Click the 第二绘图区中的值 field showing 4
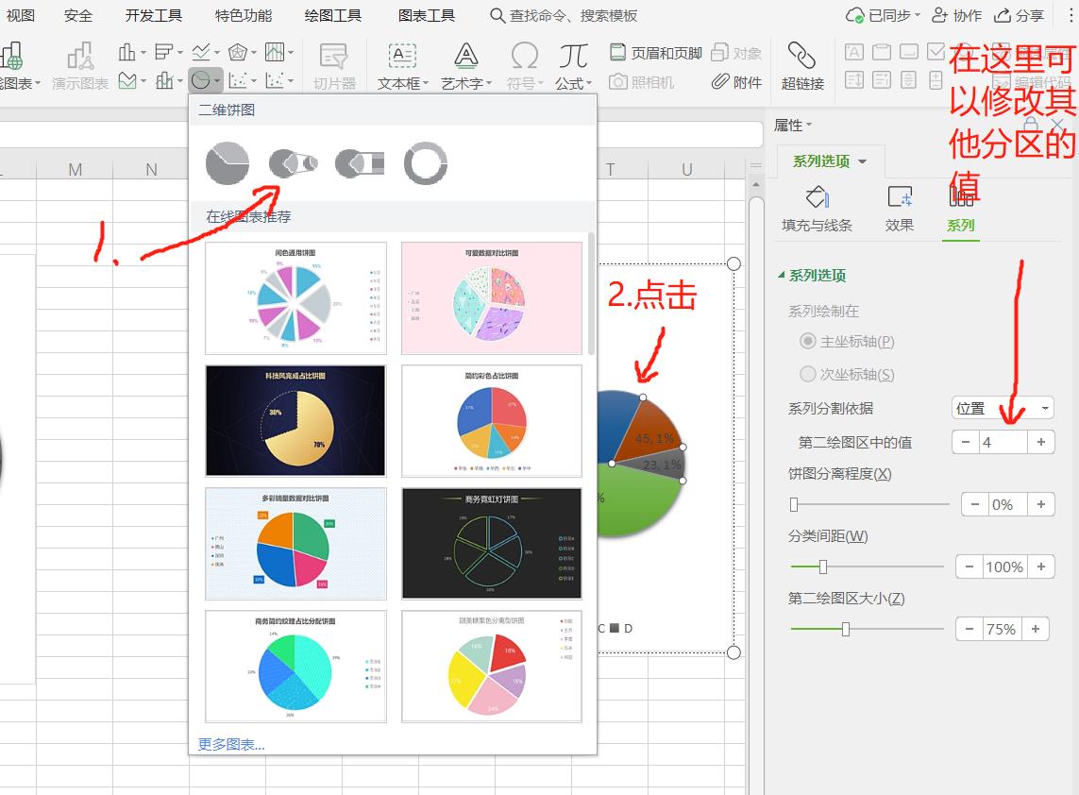1079x795 pixels. [x=1003, y=442]
